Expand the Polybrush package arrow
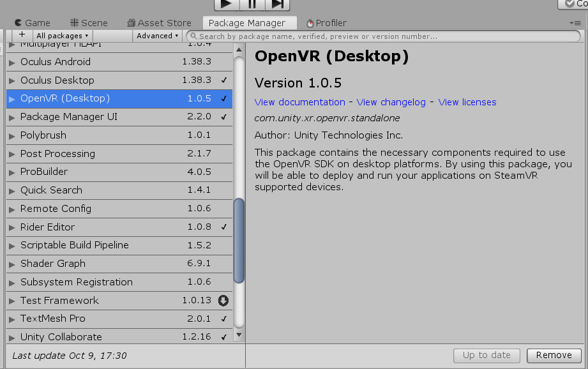588x369 pixels. (12, 136)
